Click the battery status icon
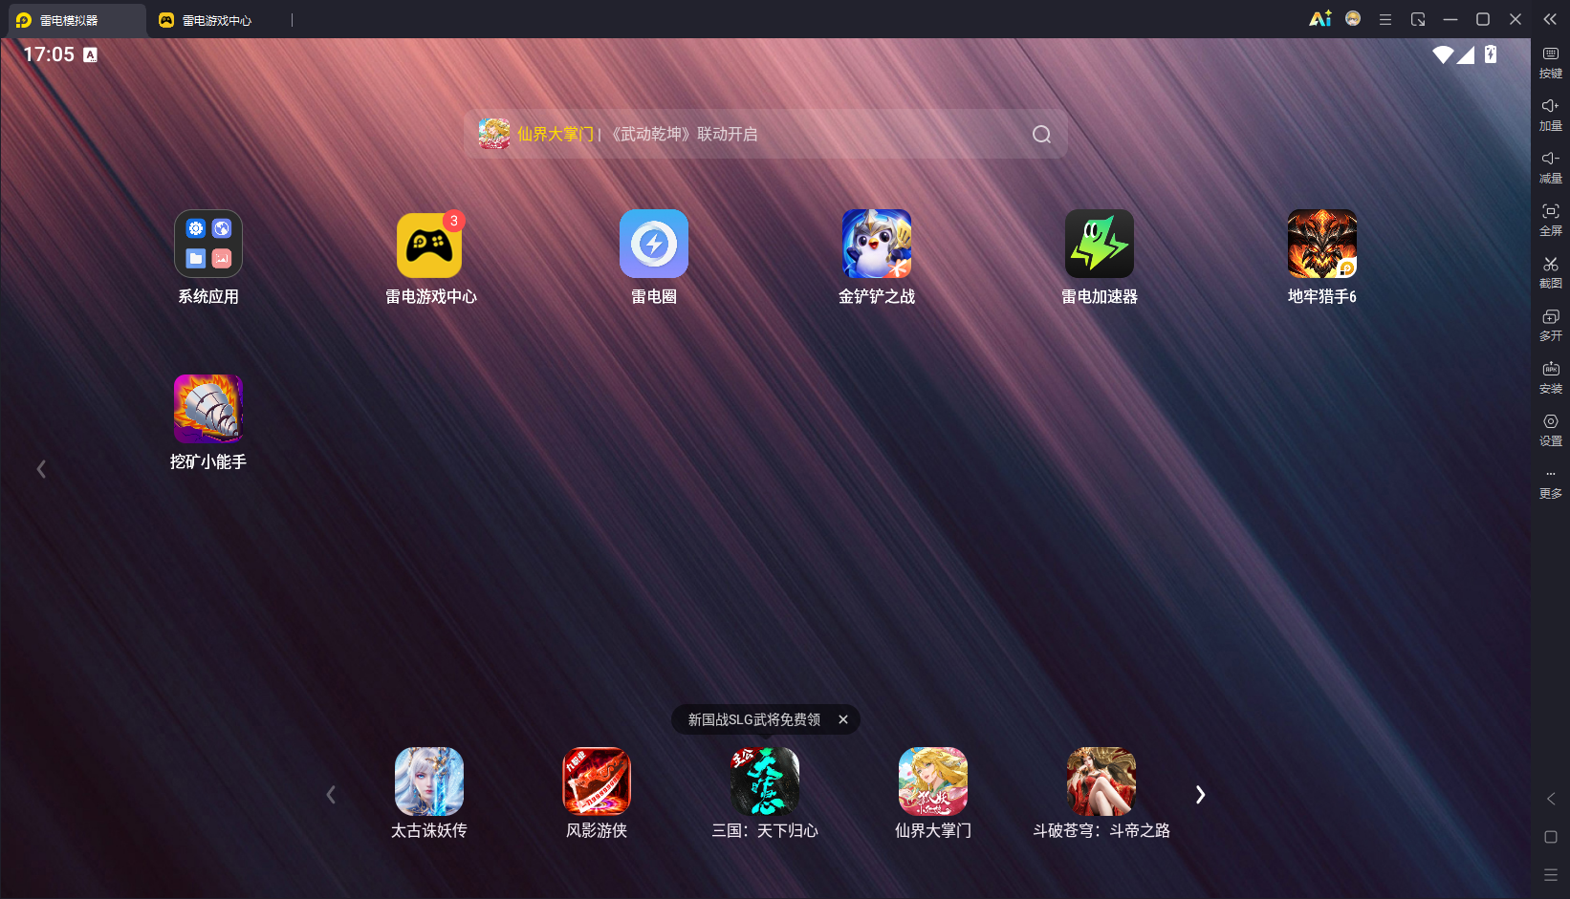This screenshot has width=1570, height=899. 1491,54
